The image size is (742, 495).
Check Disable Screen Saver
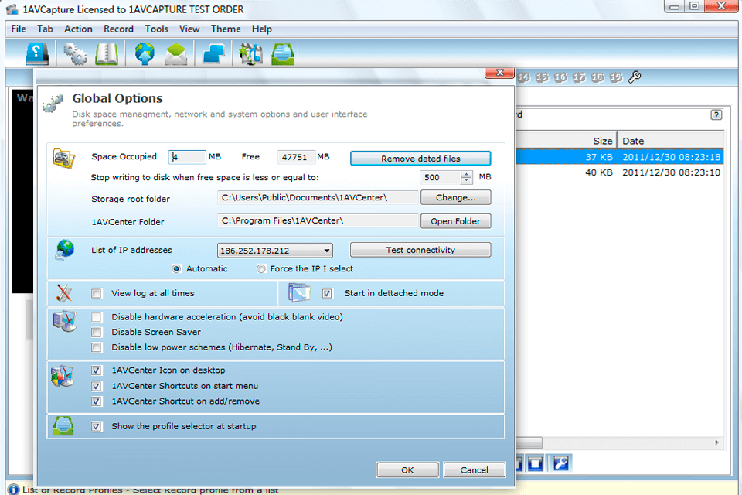(97, 333)
